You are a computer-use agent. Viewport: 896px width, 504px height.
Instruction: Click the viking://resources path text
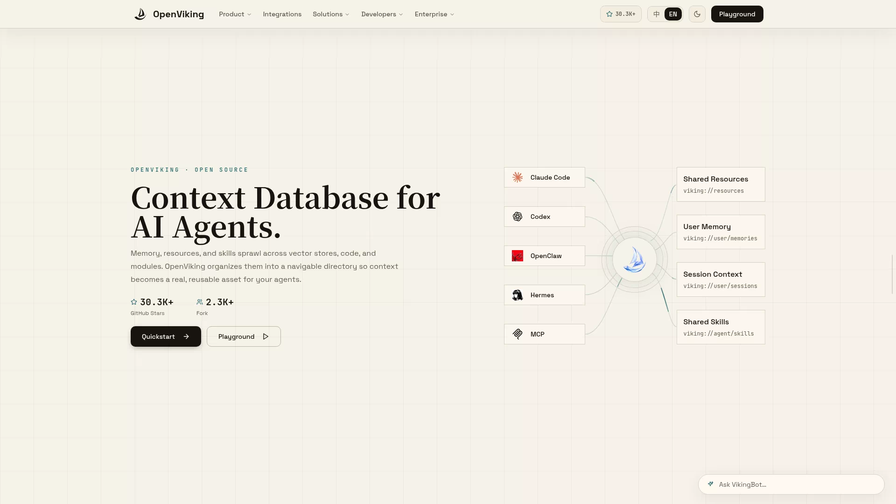[714, 191]
